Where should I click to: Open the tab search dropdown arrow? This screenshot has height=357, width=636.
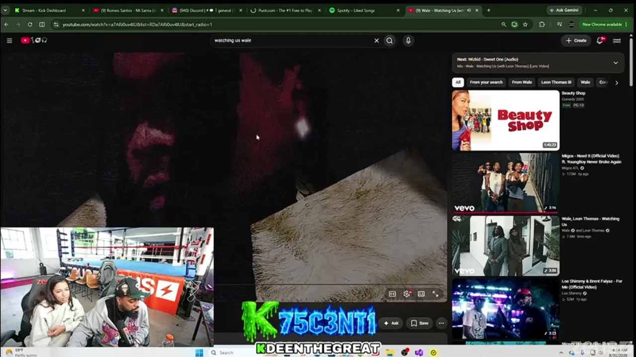point(5,10)
